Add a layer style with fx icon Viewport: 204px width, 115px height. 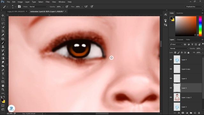pos(179,113)
